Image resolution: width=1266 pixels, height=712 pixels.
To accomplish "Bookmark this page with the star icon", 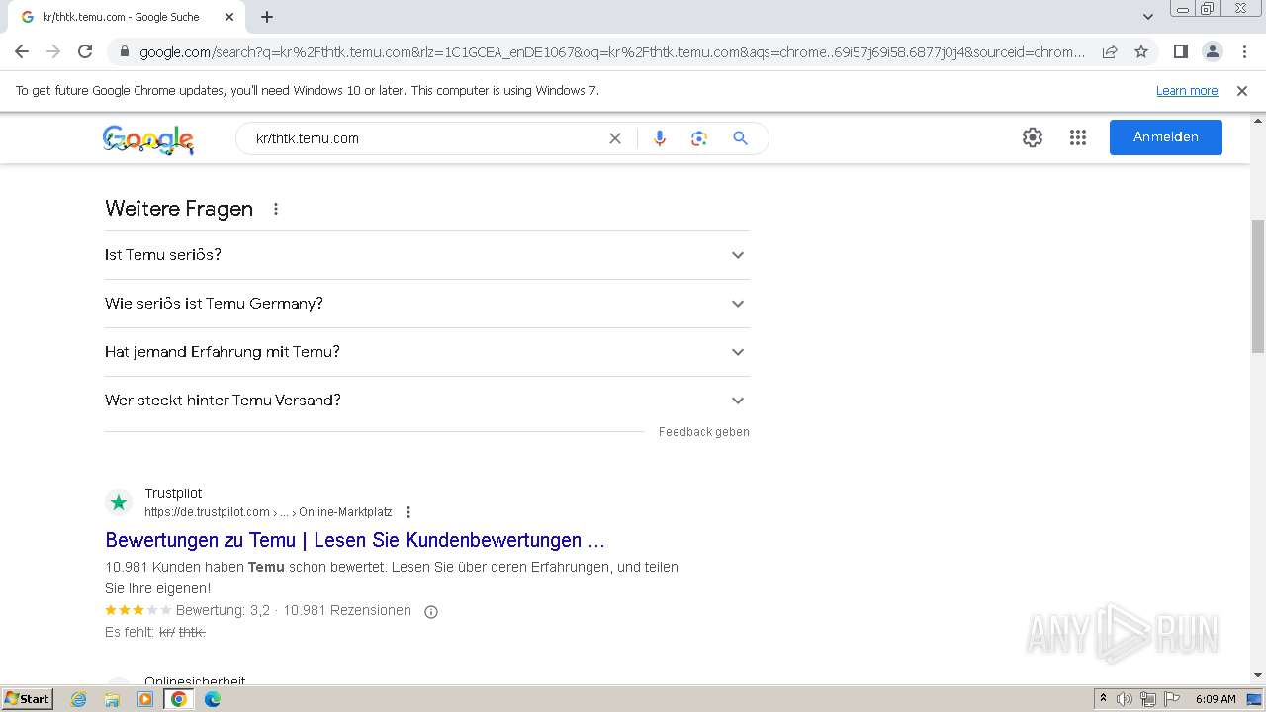I will [x=1141, y=52].
